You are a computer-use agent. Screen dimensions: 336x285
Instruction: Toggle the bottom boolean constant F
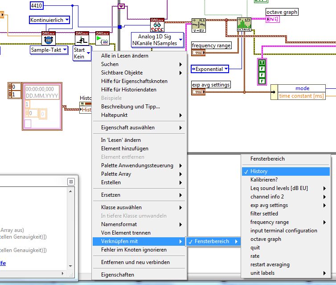pos(262,81)
